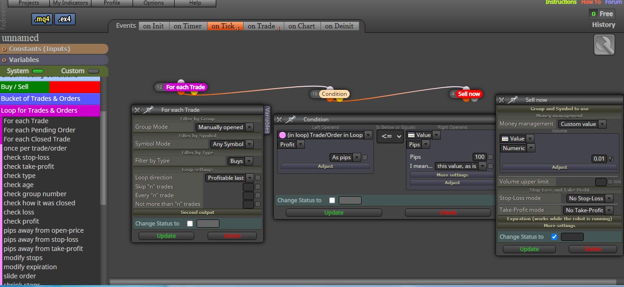The width and height of the screenshot is (624, 287).
Task: Export the .ex4 file
Action: point(65,19)
